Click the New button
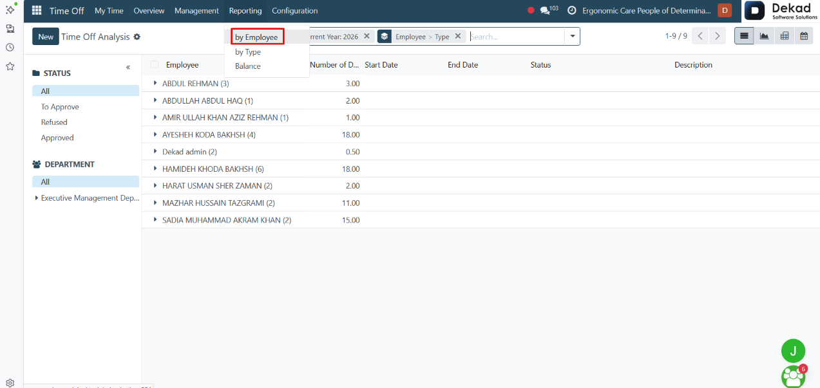The height and width of the screenshot is (388, 820). pos(46,37)
